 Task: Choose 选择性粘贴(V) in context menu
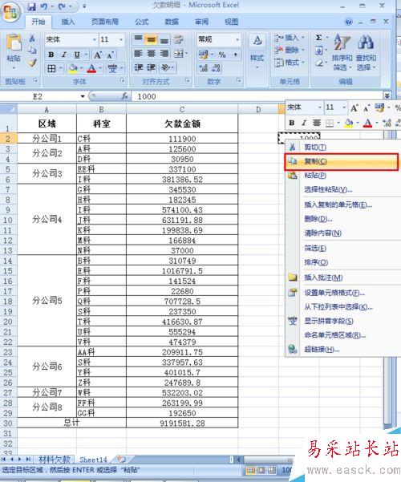tap(343, 189)
